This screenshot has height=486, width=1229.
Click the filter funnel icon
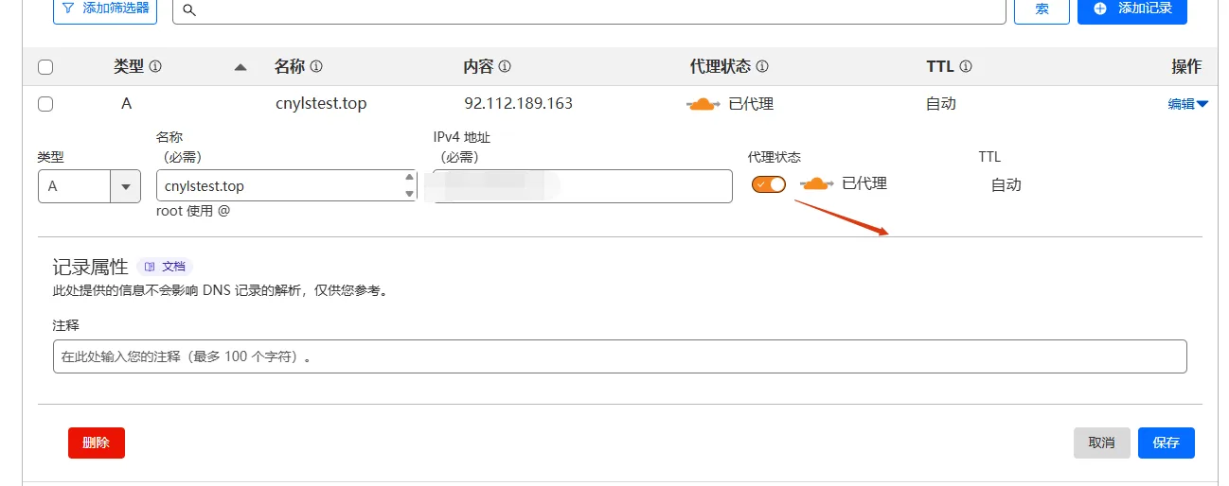coord(67,8)
